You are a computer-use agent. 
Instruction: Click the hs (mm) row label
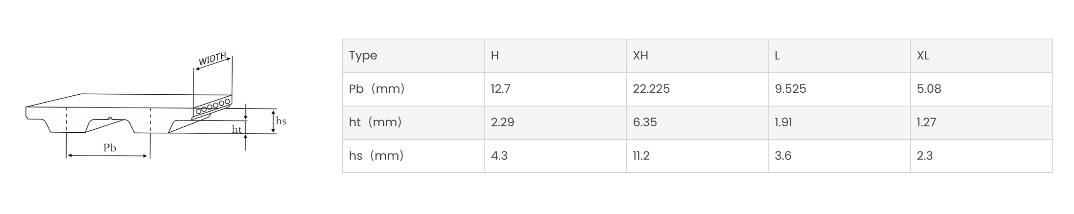[413, 156]
